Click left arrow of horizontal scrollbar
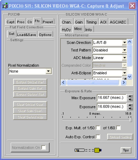138x160 pixels. tap(63, 82)
